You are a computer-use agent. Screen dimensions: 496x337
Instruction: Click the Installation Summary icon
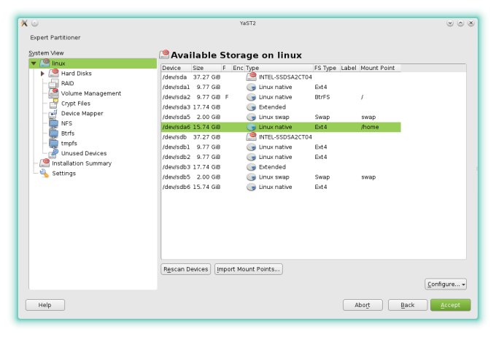[x=44, y=163]
